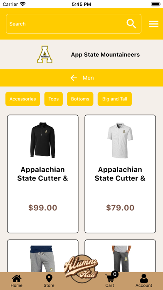Image resolution: width=163 pixels, height=290 pixels.
Task: Tap the magnifying glass search icon
Action: pyautogui.click(x=131, y=24)
